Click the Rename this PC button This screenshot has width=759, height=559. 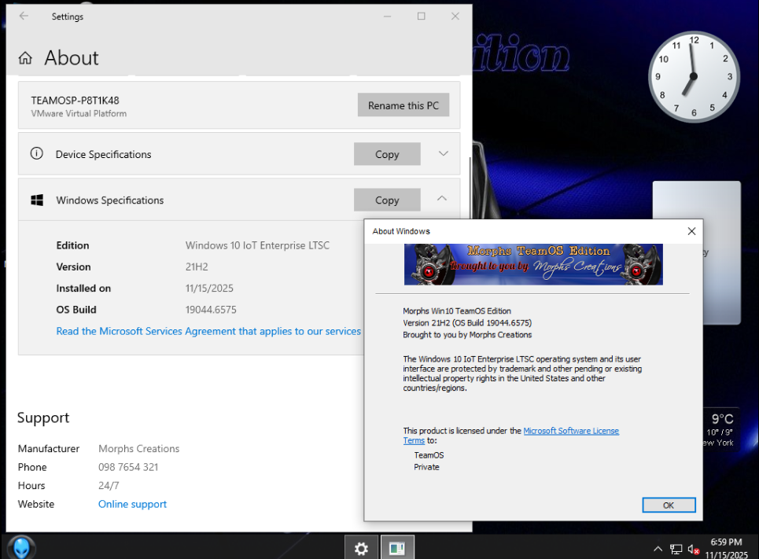[x=403, y=105]
